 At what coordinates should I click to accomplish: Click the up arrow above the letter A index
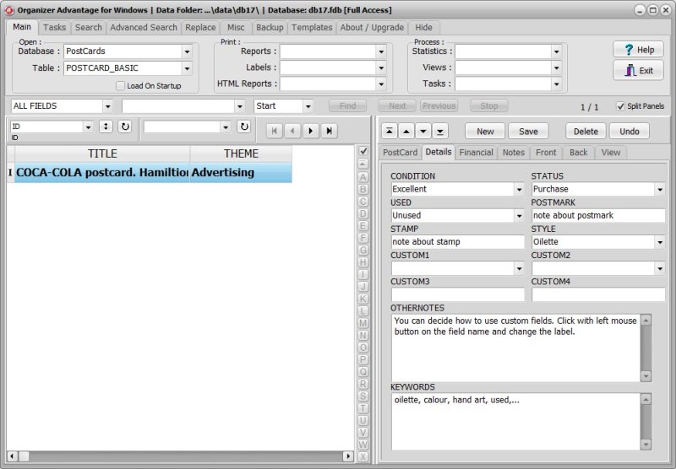(363, 164)
